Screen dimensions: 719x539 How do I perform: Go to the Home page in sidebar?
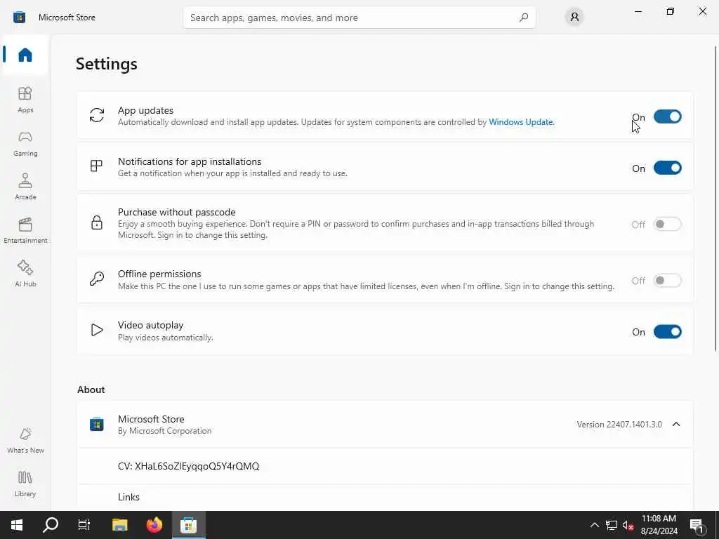[25, 55]
